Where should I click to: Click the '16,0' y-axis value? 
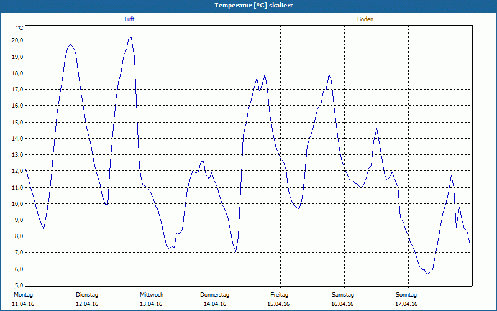tap(17, 106)
